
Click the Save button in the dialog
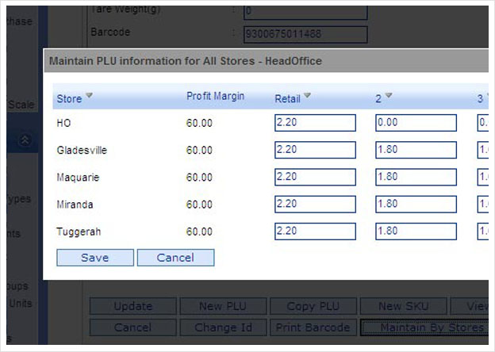[x=95, y=258]
